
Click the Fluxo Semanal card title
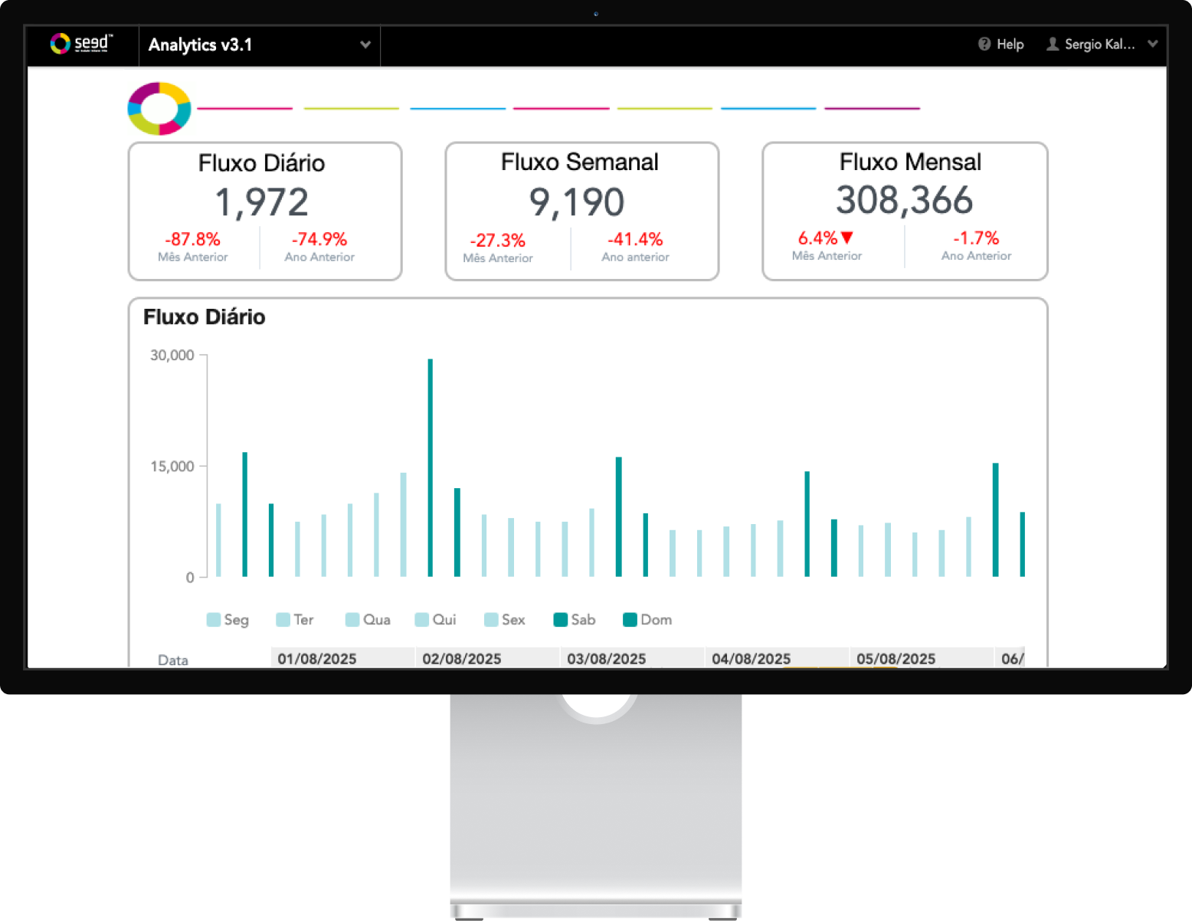point(579,162)
